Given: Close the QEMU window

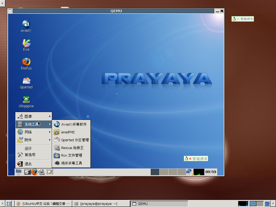Looking at the screenshot, I should [x=222, y=11].
